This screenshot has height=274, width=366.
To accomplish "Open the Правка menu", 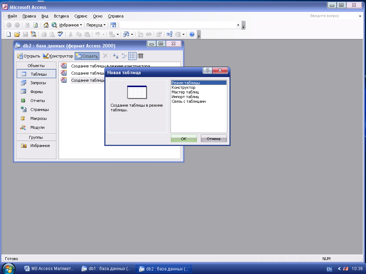I will 29,16.
